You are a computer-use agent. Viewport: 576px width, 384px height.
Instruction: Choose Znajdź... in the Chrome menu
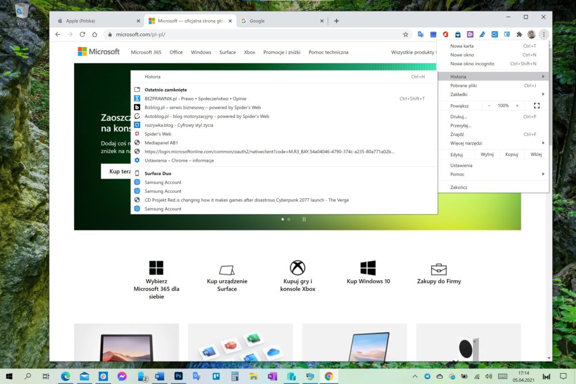pyautogui.click(x=494, y=134)
